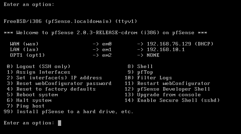Click Enable Secure Shell (sshd) option
This screenshot has height=134, width=241.
[x=172, y=100]
